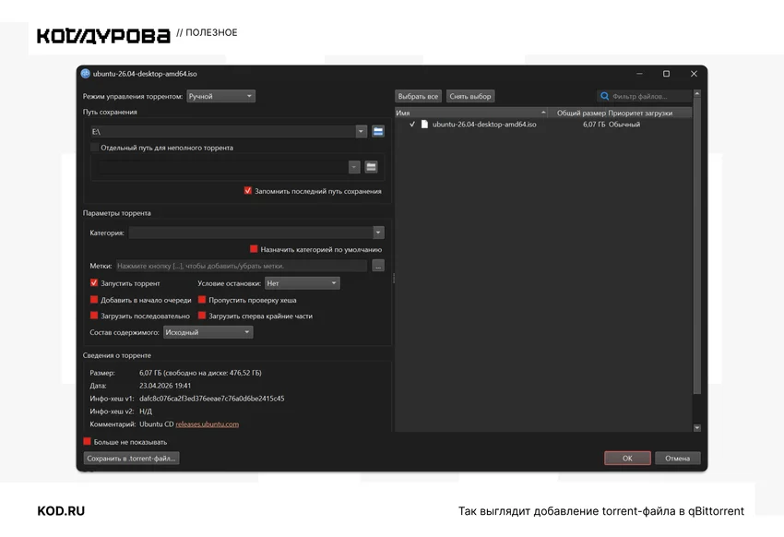Viewport: 784px width, 537px height.
Task: Click the 6,07 ГБ size cell
Action: coord(594,124)
